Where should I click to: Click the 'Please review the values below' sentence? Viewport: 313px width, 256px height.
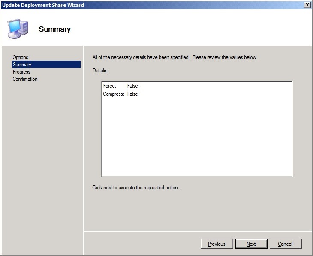(x=225, y=57)
